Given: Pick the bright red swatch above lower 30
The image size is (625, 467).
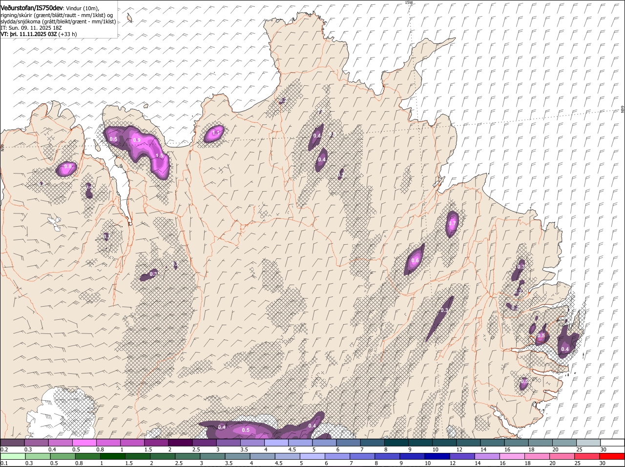Looking at the screenshot, I should tap(613, 456).
